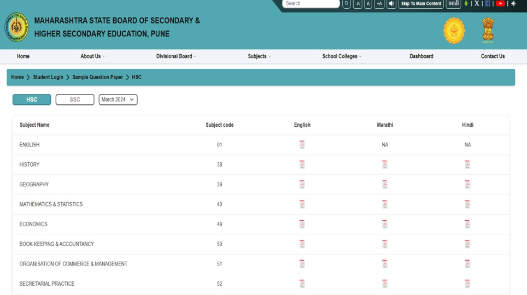Click into the Search input field
The height and width of the screenshot is (295, 527).
pos(311,4)
